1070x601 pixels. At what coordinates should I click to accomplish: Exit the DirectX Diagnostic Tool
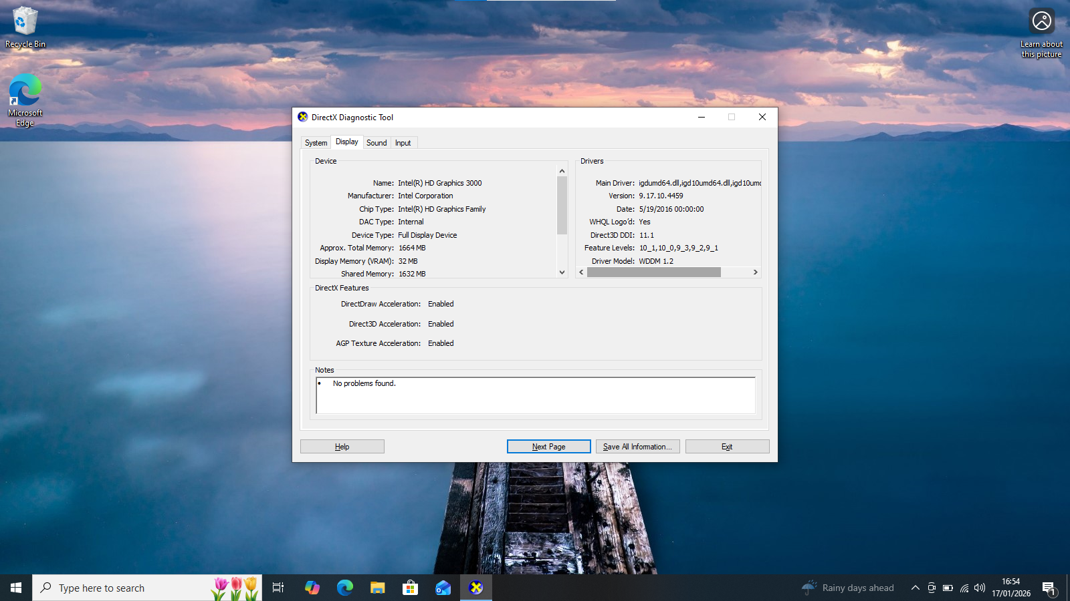click(x=727, y=446)
